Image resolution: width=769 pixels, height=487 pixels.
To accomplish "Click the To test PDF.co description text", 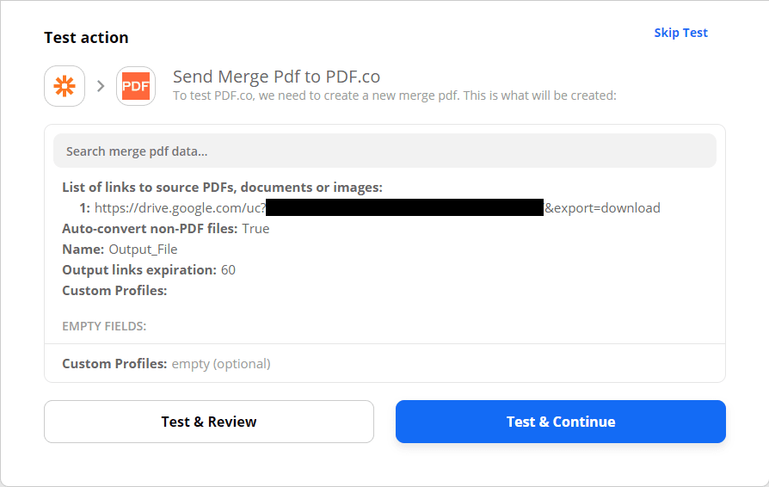I will click(394, 96).
